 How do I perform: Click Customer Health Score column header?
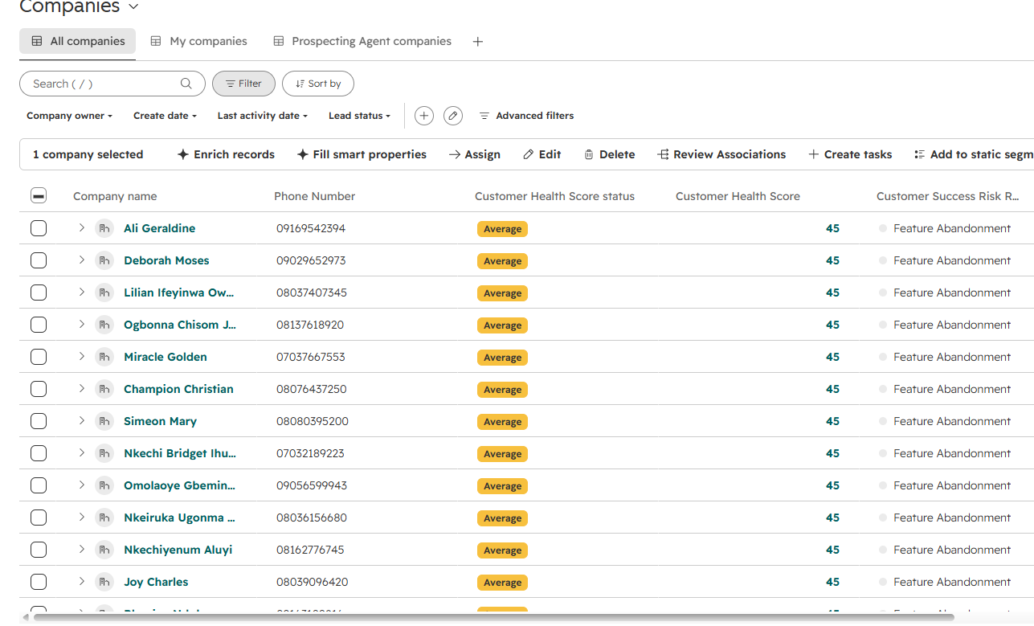738,196
